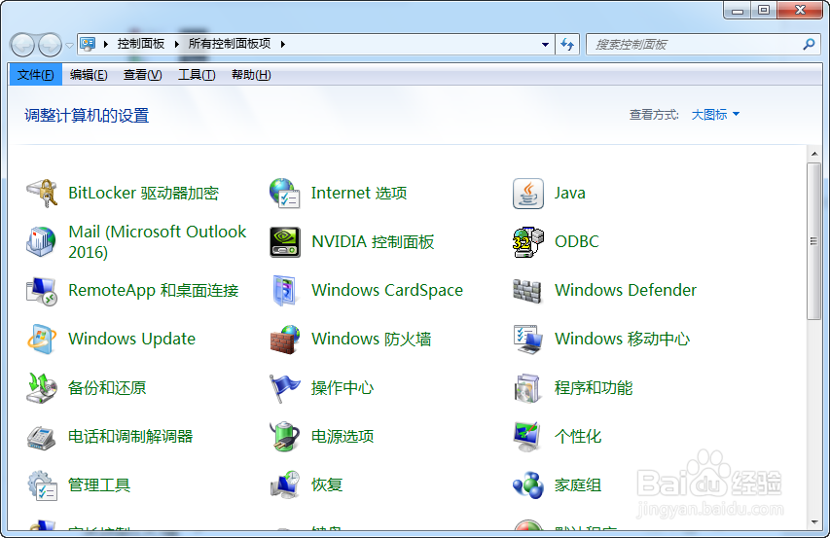
Task: Click the Internet 选项 globe icon
Action: 285,193
